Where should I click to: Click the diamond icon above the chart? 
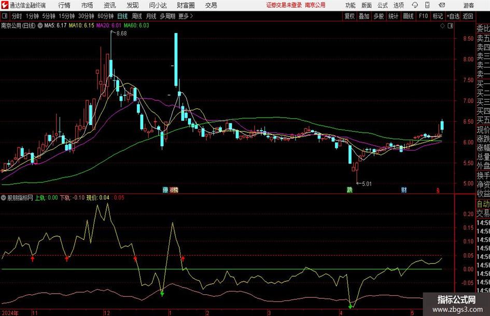(442, 26)
